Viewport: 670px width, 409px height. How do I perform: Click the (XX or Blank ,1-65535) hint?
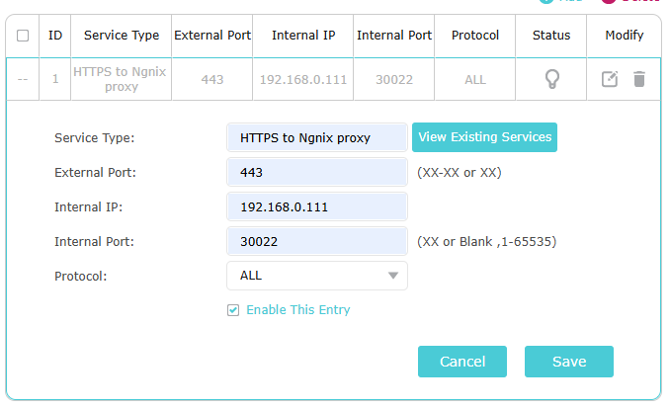[487, 242]
